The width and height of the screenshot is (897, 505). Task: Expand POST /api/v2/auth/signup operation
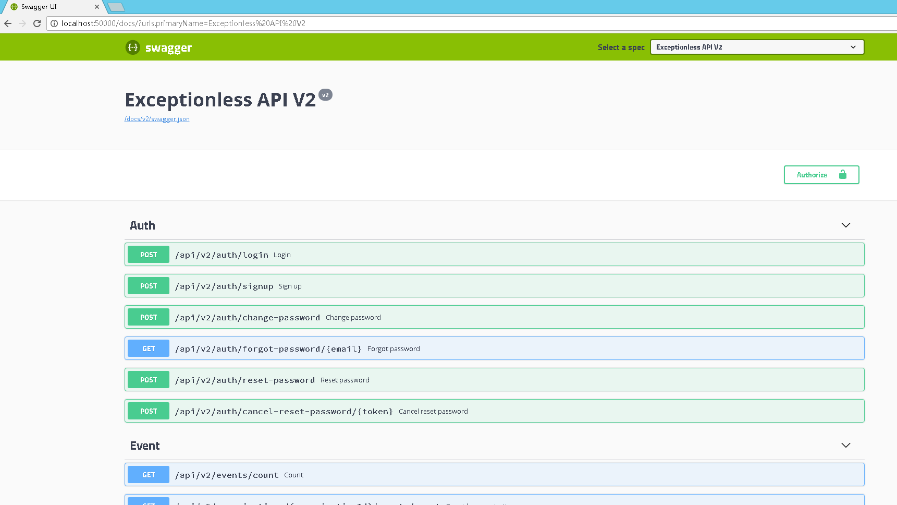(x=494, y=286)
